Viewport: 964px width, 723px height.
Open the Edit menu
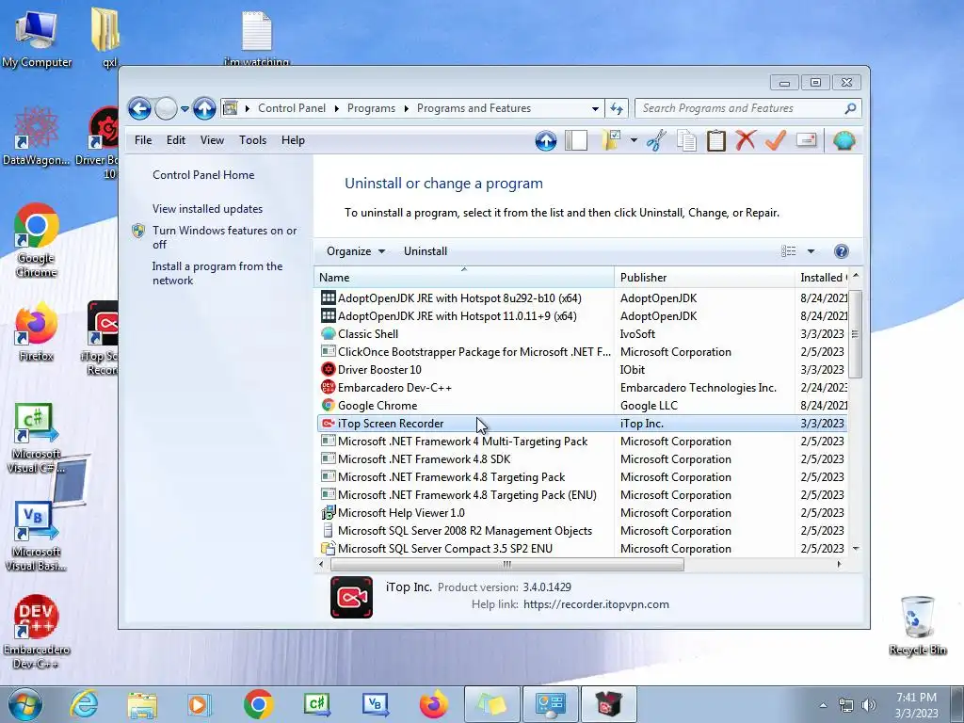(x=175, y=140)
